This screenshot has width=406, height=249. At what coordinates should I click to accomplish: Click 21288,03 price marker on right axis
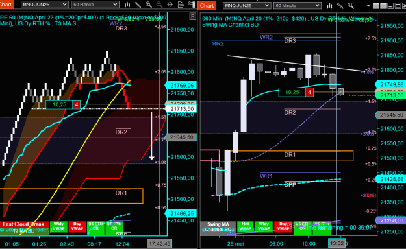[x=391, y=220]
